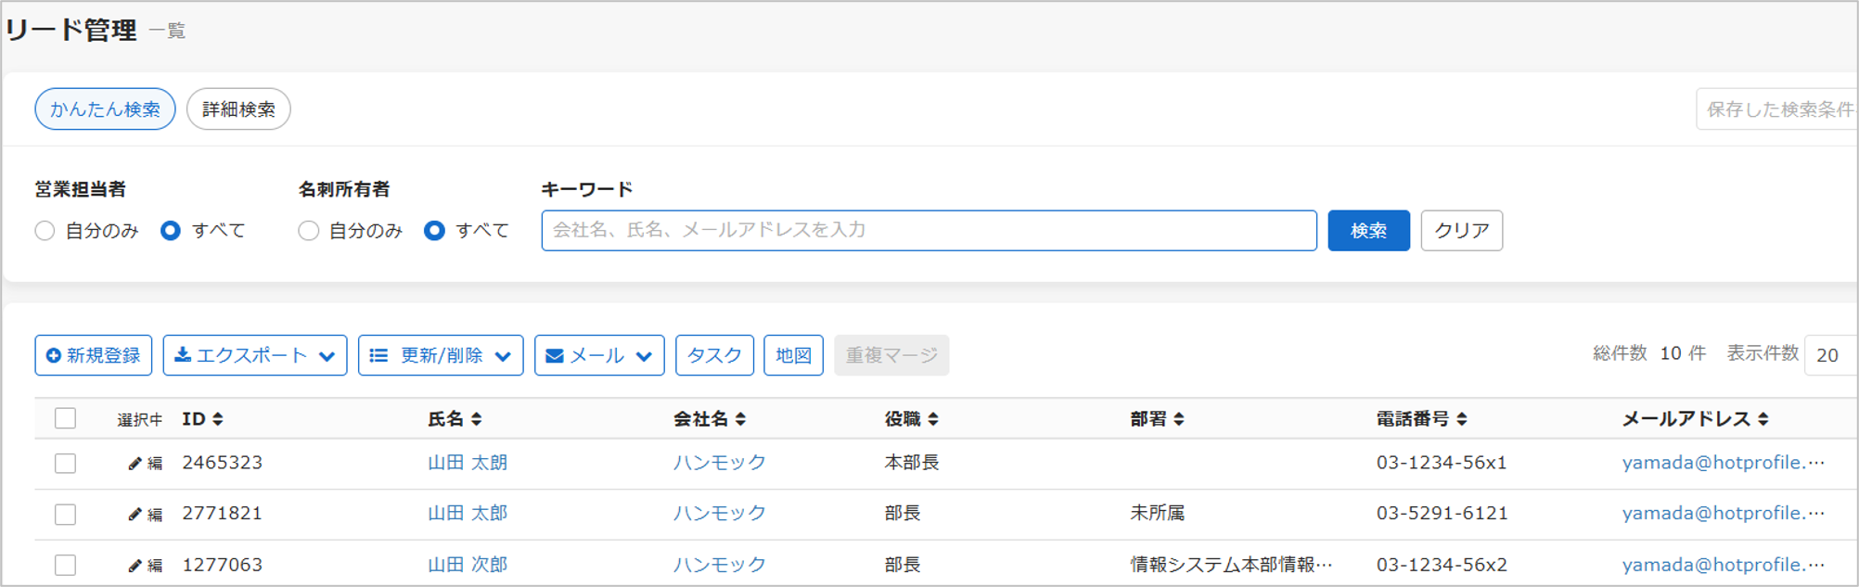Click the 本部長 role cell
The height and width of the screenshot is (587, 1859).
(912, 463)
